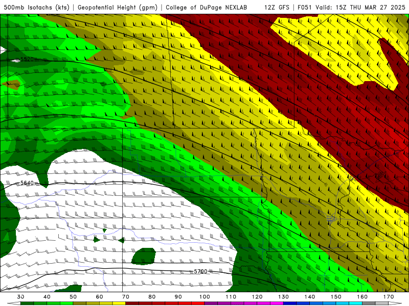Click the '130' color scale label
The width and height of the screenshot is (409, 306).
tap(283, 297)
